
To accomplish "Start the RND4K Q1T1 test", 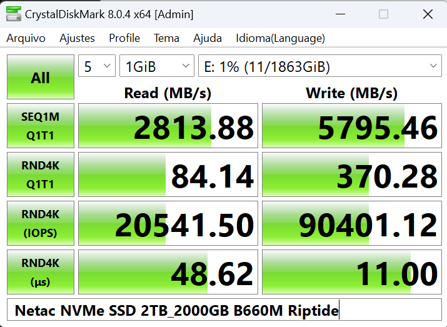I will [x=41, y=174].
